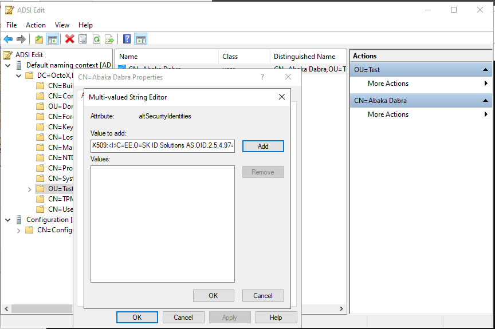The image size is (495, 329).
Task: Open the Properties toolbar icon
Action: point(83,39)
